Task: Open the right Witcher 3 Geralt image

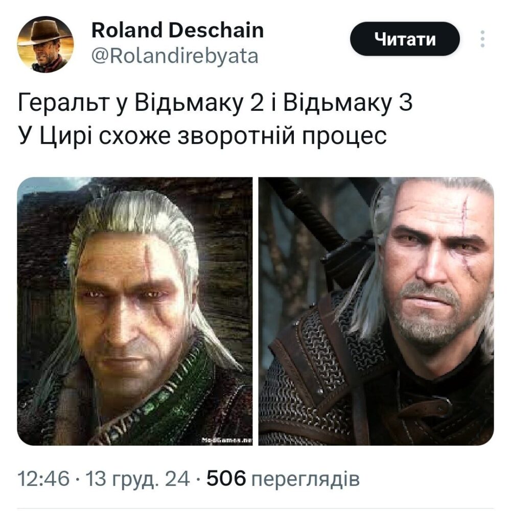Action: point(376,311)
